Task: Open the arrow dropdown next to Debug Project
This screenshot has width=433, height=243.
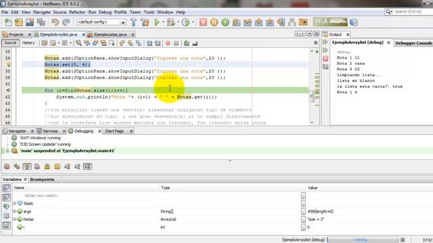Action: click(x=178, y=22)
